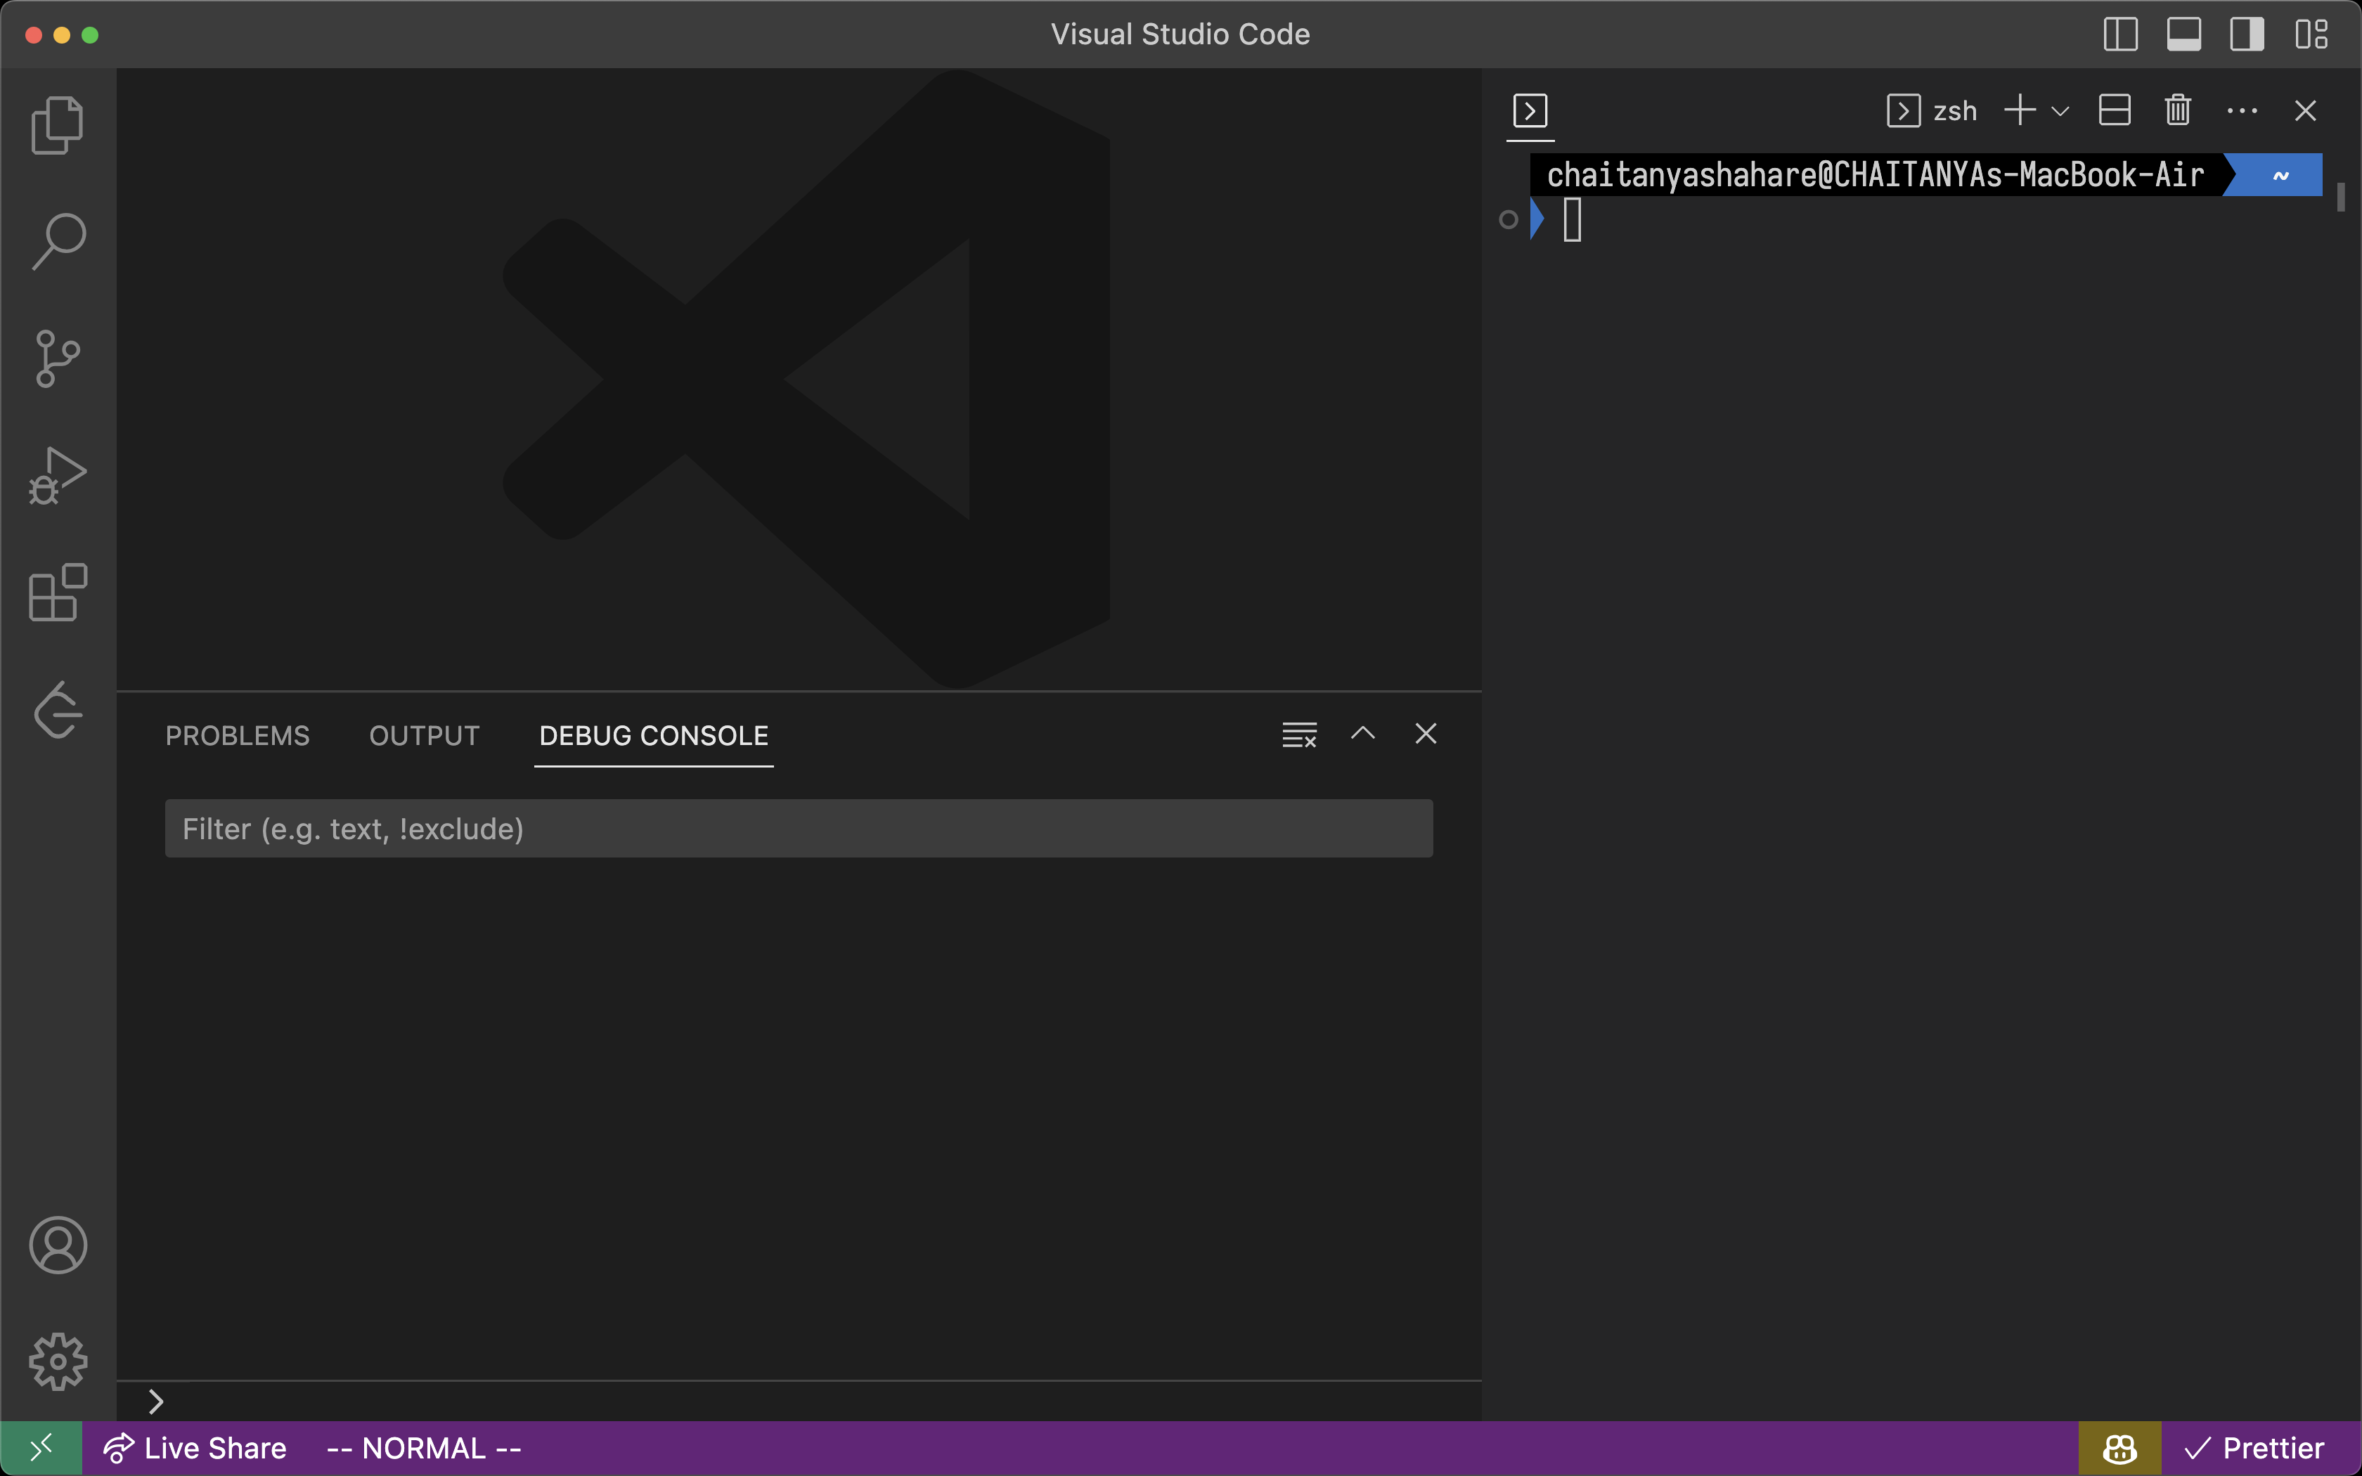Open the Explorer view in activity bar
The height and width of the screenshot is (1476, 2362).
[58, 125]
